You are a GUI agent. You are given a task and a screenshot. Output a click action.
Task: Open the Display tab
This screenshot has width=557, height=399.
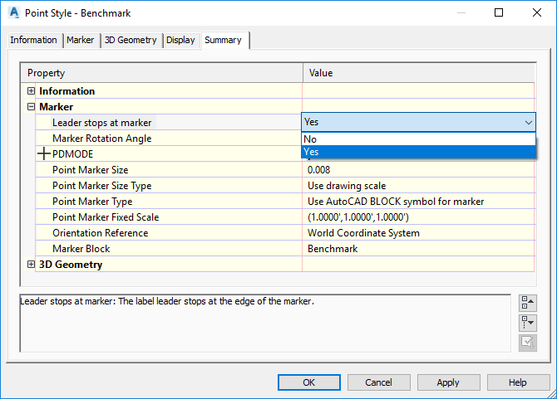point(180,40)
